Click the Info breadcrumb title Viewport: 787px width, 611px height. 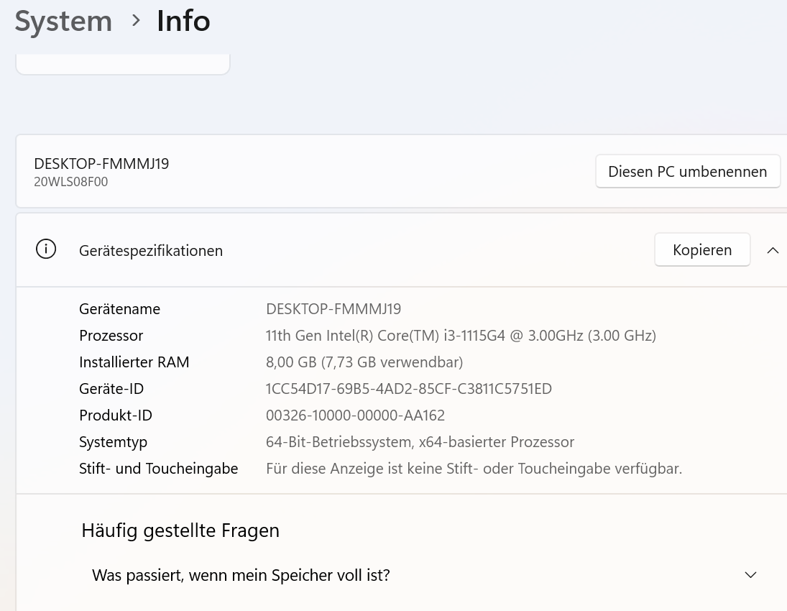[x=184, y=21]
